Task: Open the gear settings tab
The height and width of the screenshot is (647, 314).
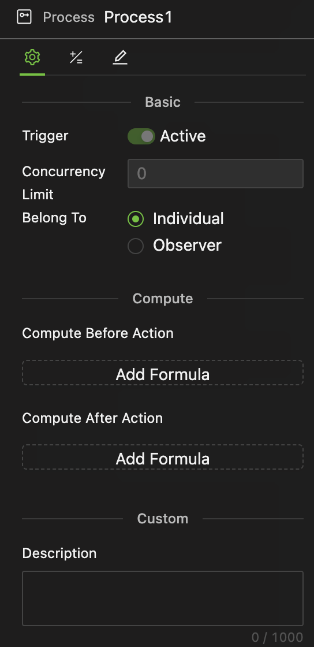Action: (32, 57)
